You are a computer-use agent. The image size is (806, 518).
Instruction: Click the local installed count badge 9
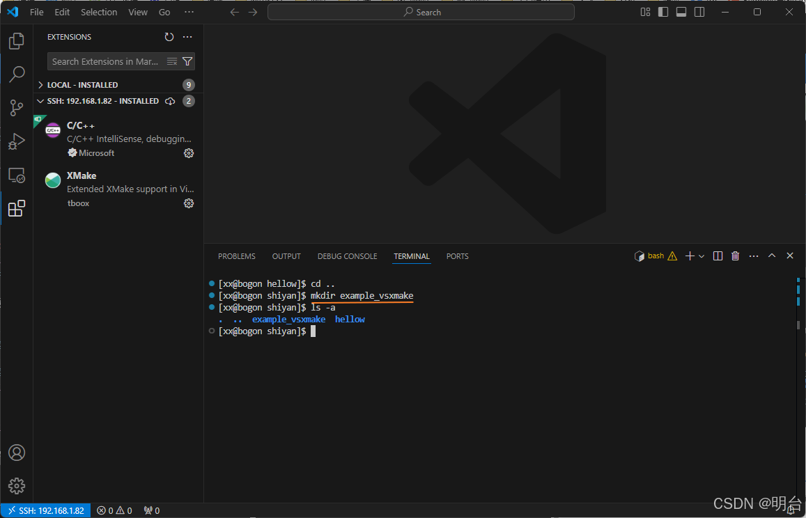tap(189, 85)
